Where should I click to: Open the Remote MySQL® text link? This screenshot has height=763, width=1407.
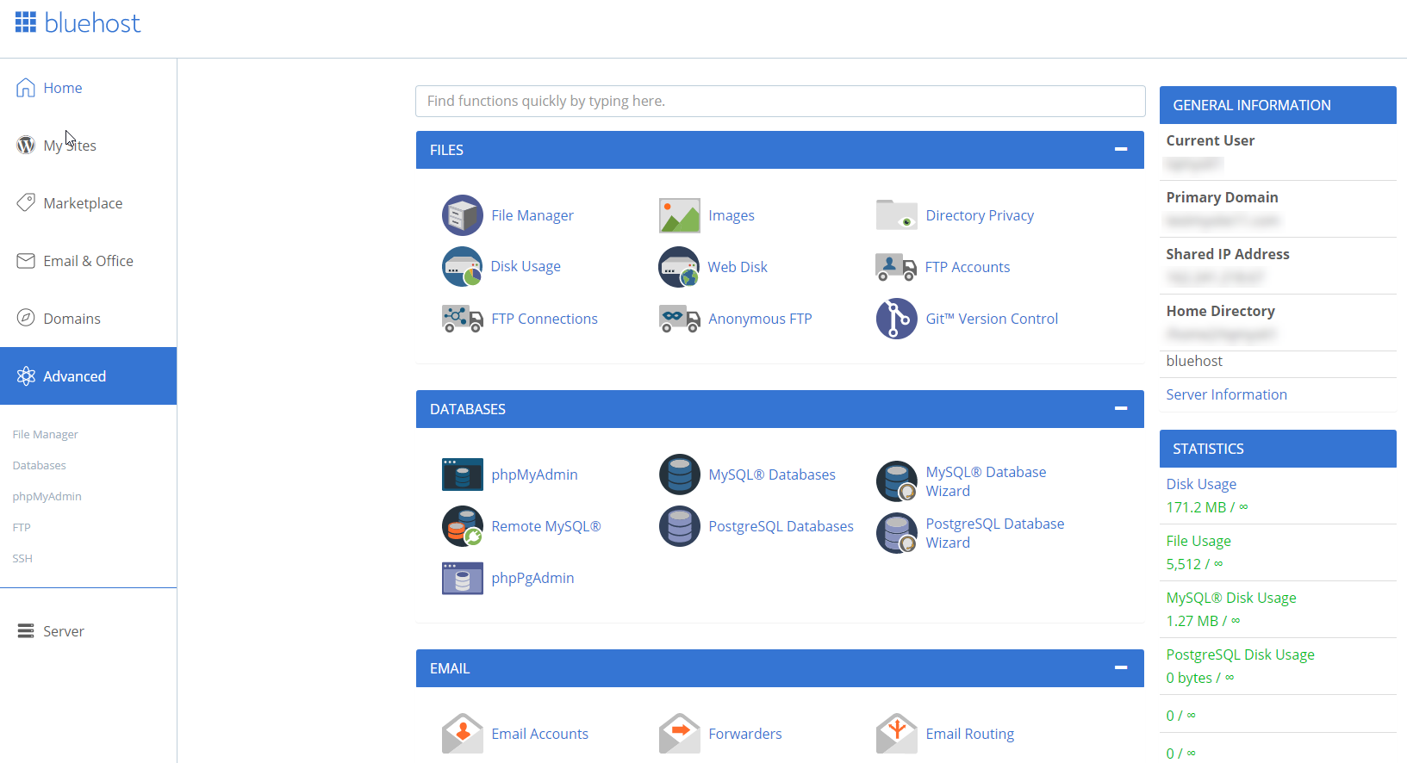546,526
